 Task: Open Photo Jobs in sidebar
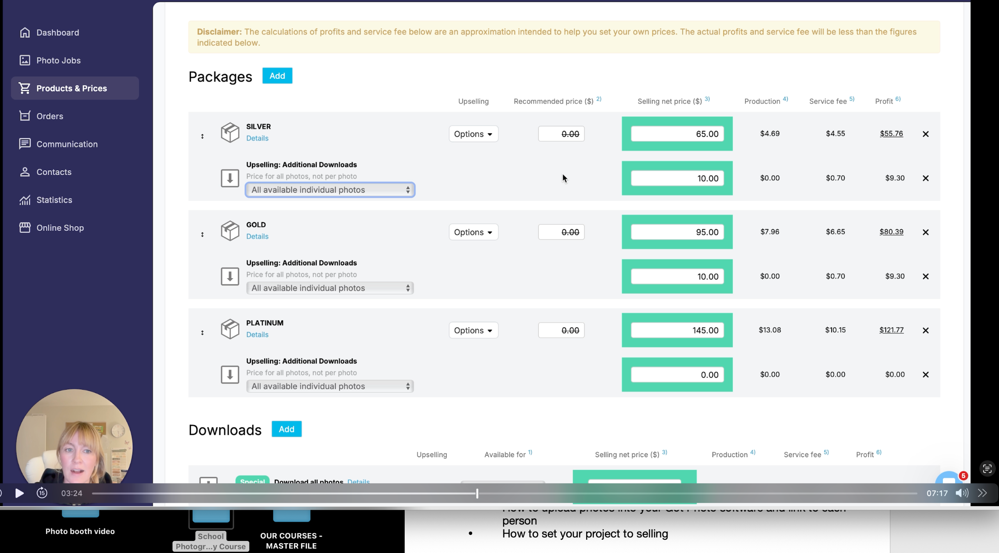[x=58, y=60]
